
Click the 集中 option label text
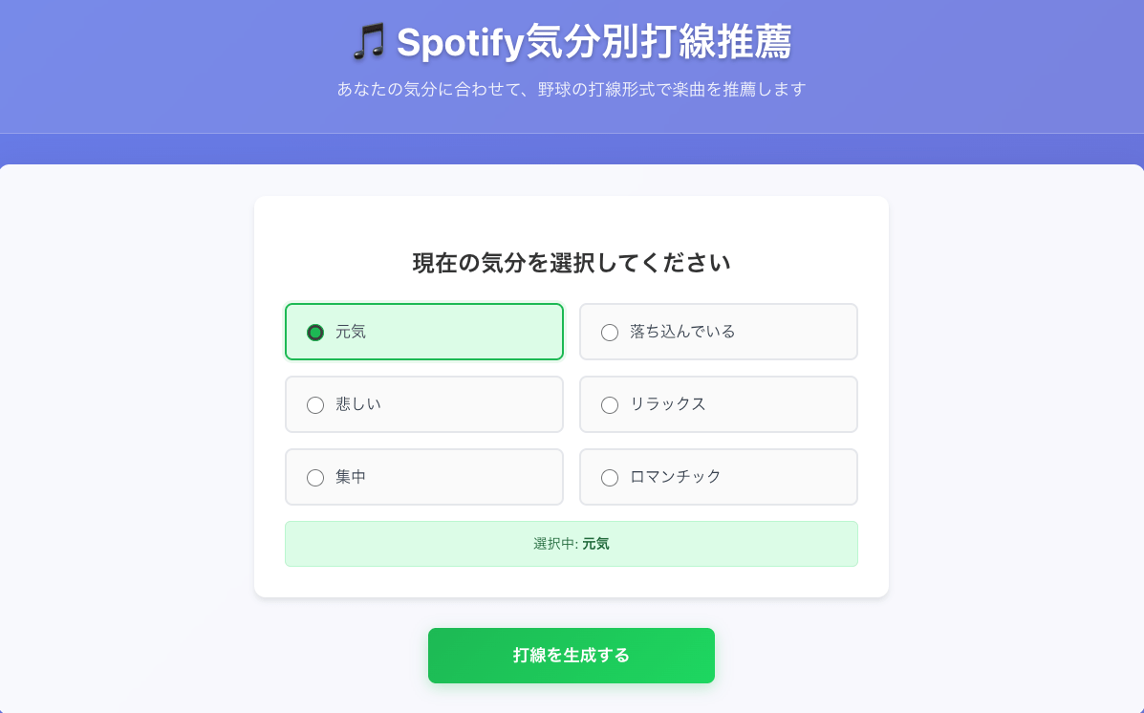(x=351, y=477)
